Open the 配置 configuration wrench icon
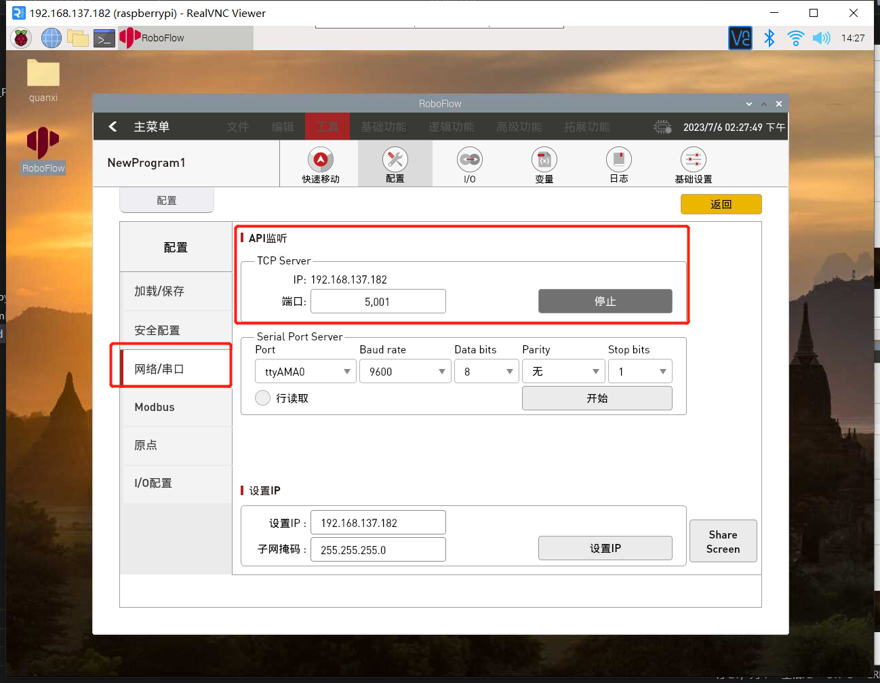 (x=395, y=163)
